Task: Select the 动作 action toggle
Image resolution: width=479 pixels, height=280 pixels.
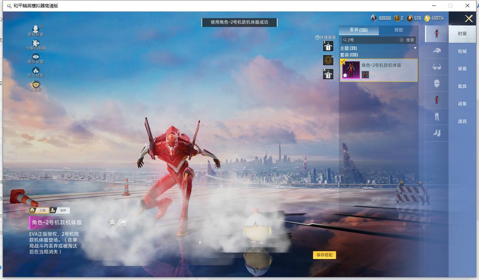Action: (60, 210)
